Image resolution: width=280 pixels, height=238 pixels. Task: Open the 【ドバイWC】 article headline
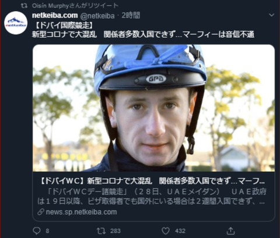[x=153, y=181]
